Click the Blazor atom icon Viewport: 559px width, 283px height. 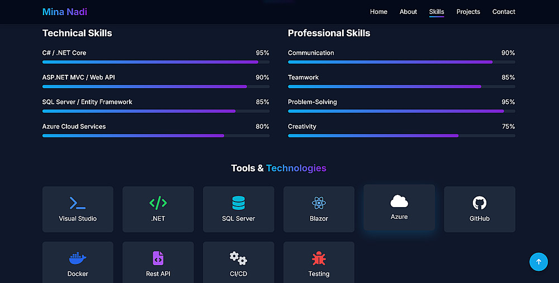pos(319,203)
